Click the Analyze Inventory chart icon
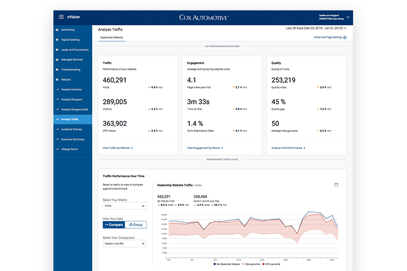Screen dimensions: 407x271 coord(57,89)
